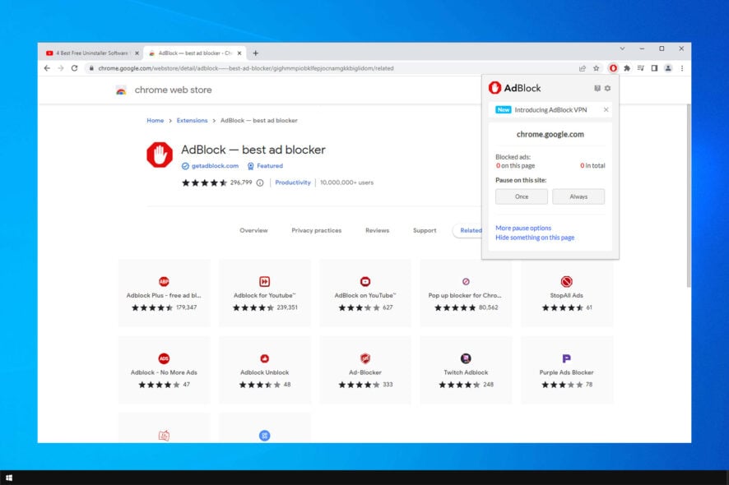Click the Adblock Plus card icon
This screenshot has width=729, height=485.
[x=164, y=281]
